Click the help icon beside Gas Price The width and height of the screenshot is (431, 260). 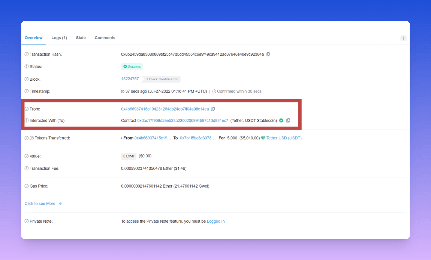(x=27, y=186)
